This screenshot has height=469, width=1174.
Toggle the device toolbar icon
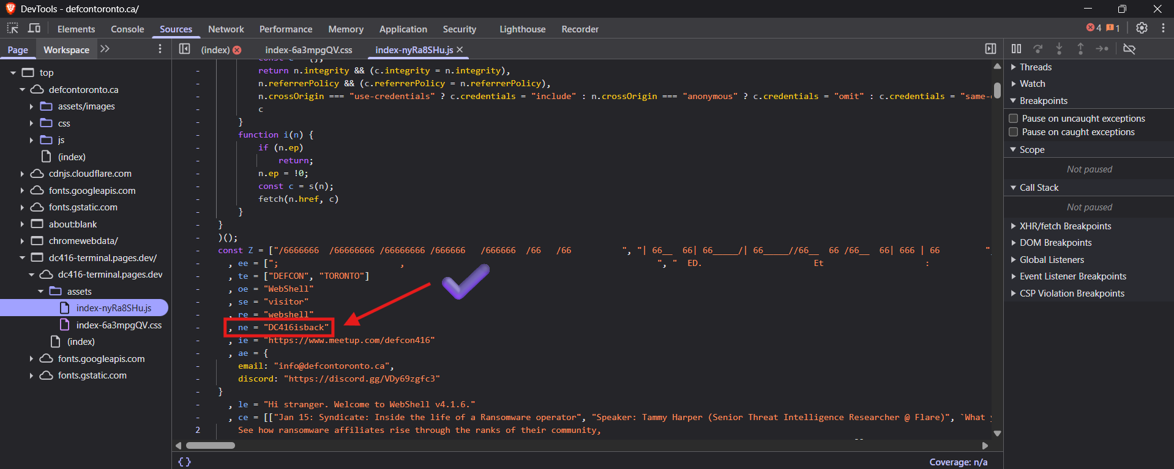(x=34, y=28)
